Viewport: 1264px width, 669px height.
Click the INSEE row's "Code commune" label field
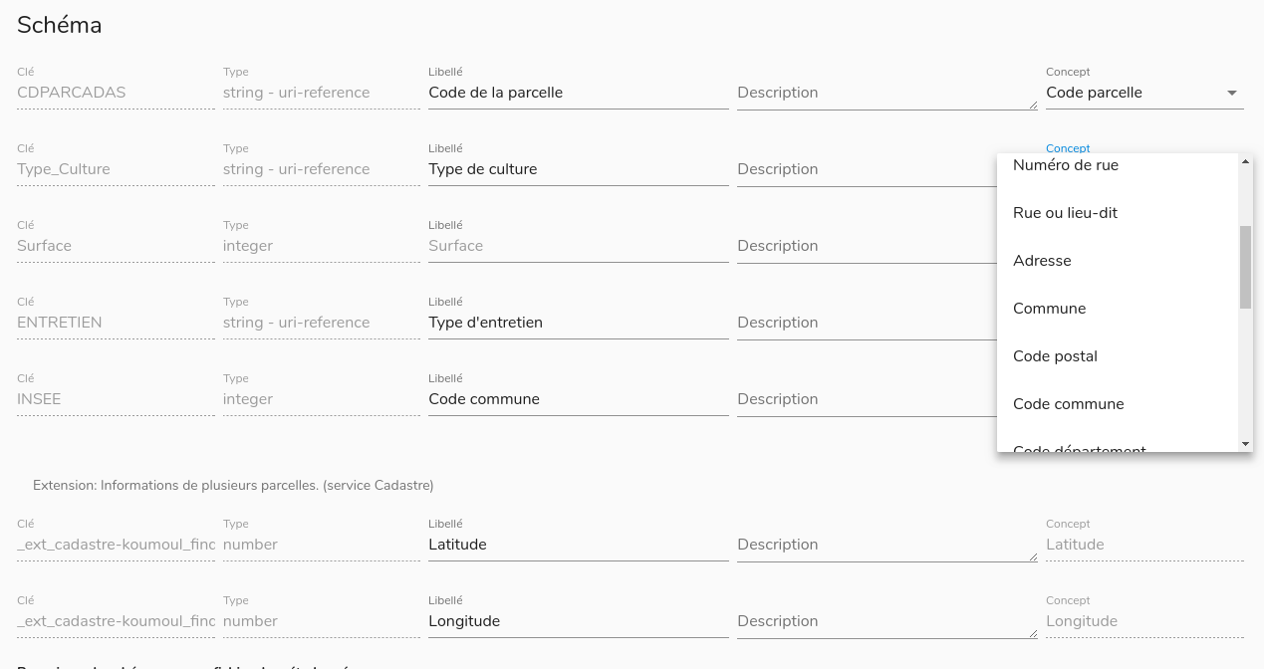tap(578, 399)
